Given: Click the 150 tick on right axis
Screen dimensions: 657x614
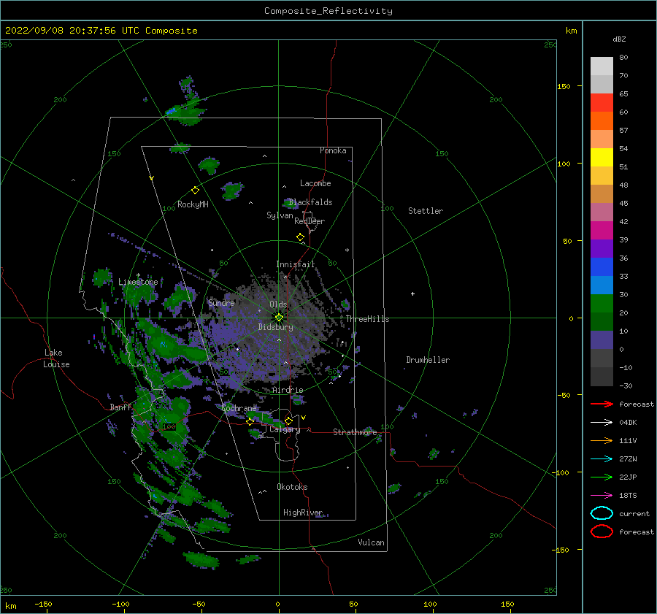Looking at the screenshot, I should tap(564, 86).
